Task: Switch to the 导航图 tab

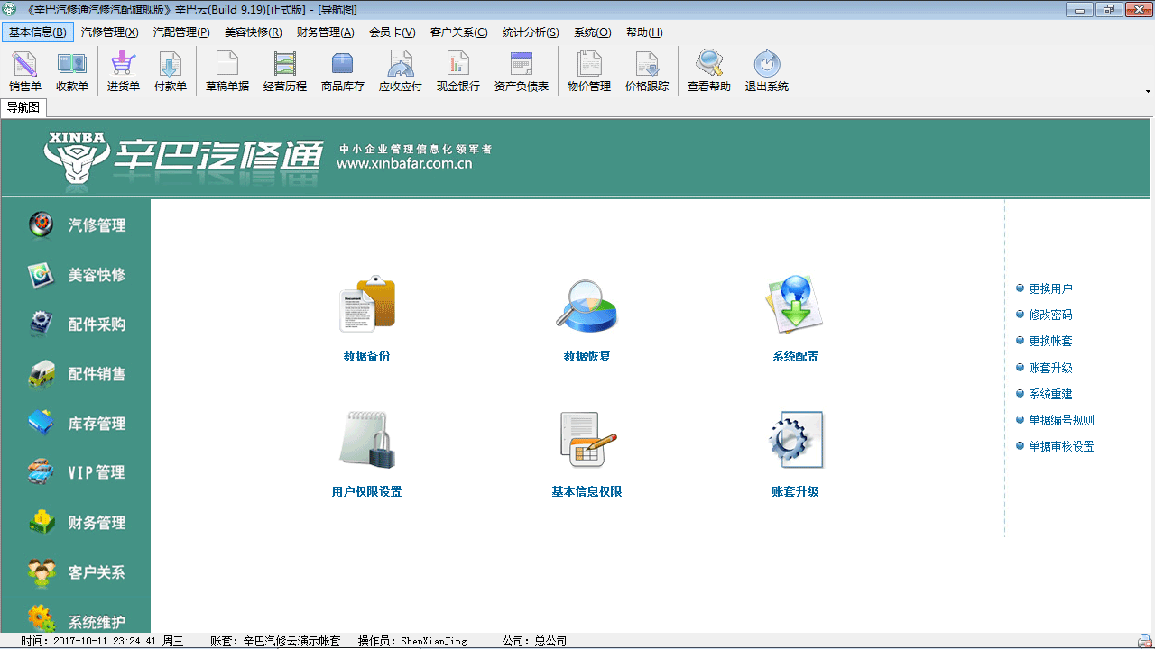Action: (x=23, y=107)
